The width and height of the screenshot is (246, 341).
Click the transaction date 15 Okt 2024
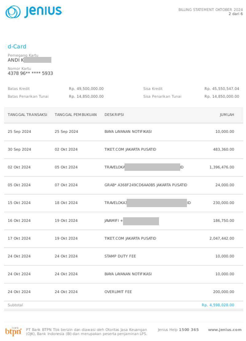(19, 203)
